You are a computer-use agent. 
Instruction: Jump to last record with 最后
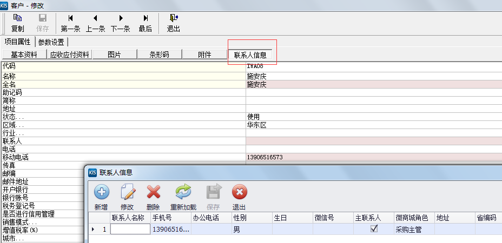[145, 22]
